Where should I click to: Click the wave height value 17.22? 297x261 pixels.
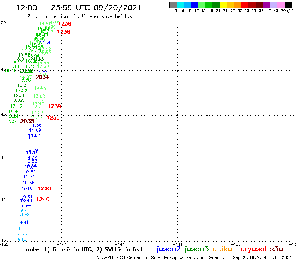21,91
